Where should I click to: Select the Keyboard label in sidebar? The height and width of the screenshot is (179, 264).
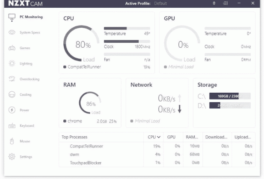click(27, 126)
